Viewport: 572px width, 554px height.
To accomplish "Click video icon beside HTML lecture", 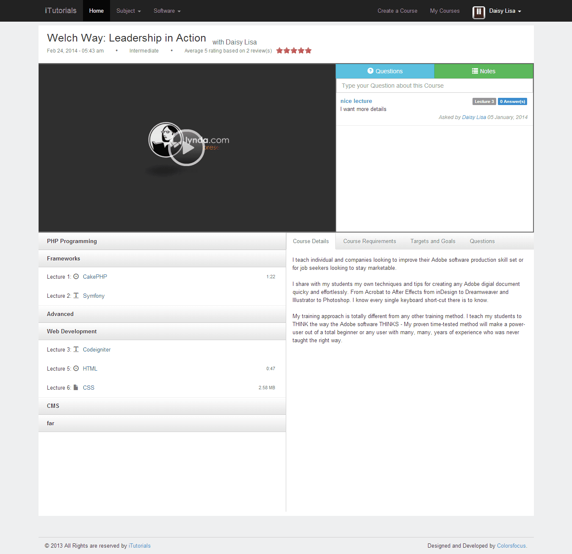I will point(76,368).
